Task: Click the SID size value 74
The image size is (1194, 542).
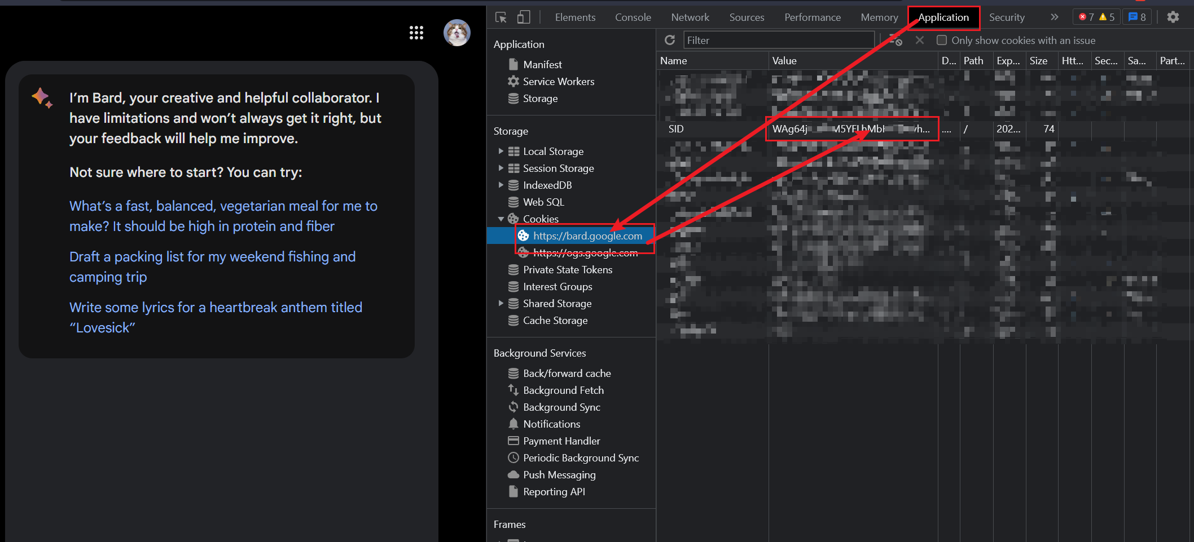Action: pyautogui.click(x=1048, y=129)
